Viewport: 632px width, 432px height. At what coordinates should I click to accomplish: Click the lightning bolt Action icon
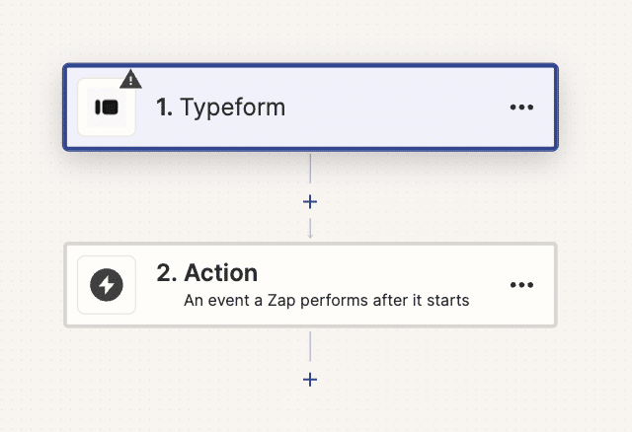(x=107, y=285)
